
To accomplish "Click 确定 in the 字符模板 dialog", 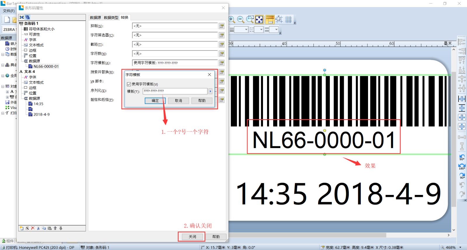I will click(155, 101).
